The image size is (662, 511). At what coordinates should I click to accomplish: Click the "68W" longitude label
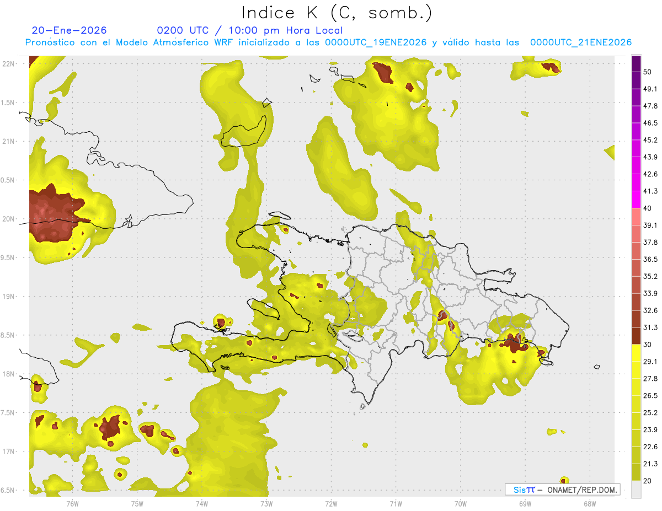pos(590,503)
